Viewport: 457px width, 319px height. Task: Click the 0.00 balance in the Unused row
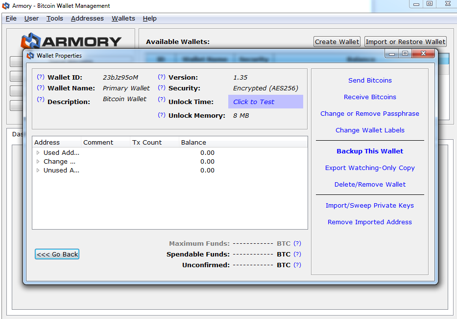pos(207,170)
